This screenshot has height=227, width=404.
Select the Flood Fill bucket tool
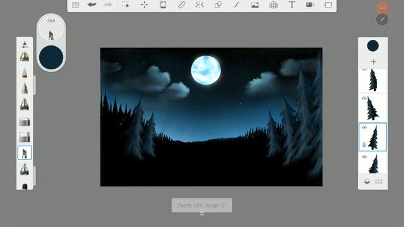pos(163,4)
